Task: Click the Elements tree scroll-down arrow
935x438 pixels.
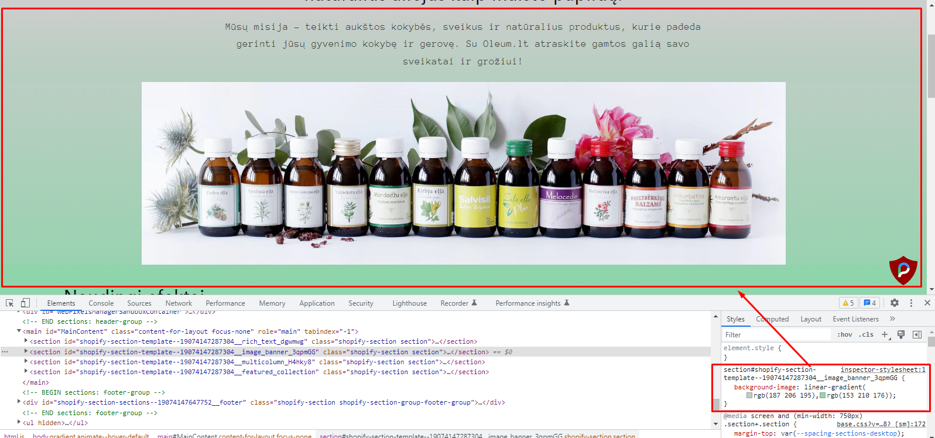Action: (x=715, y=423)
